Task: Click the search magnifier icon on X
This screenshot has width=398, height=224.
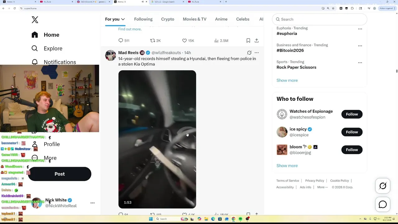Action: click(x=278, y=19)
